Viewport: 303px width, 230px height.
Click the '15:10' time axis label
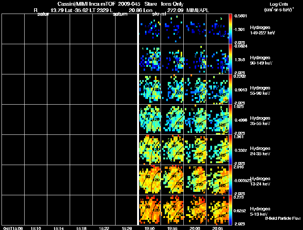coord(36,228)
